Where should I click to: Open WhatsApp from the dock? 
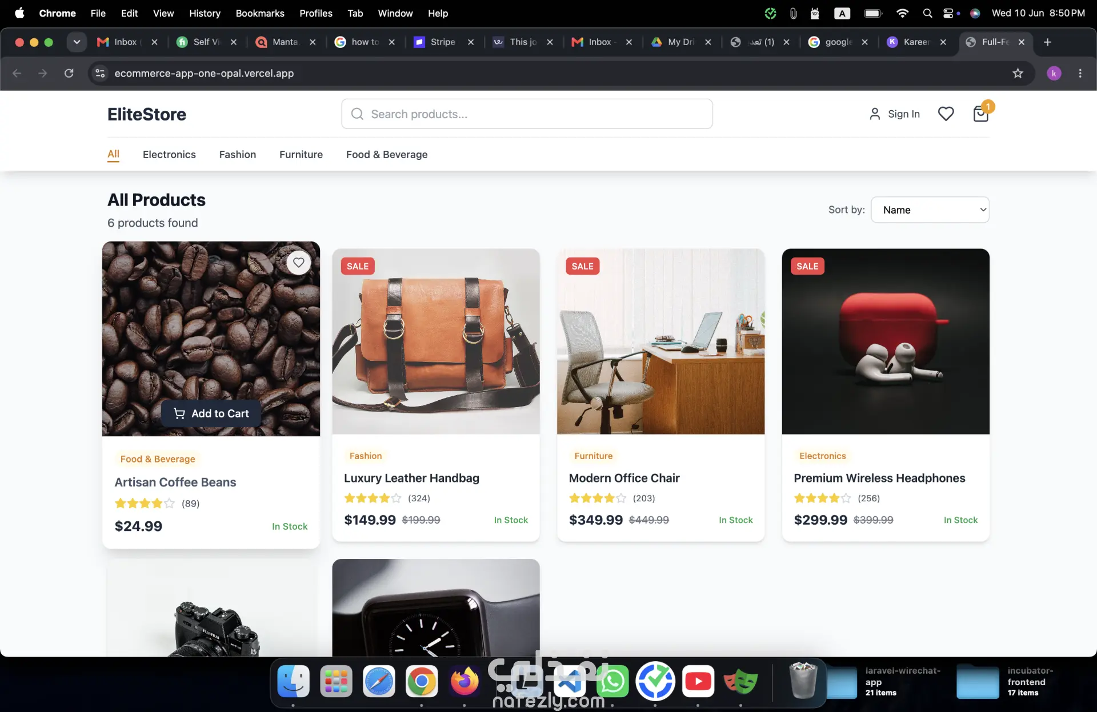612,681
